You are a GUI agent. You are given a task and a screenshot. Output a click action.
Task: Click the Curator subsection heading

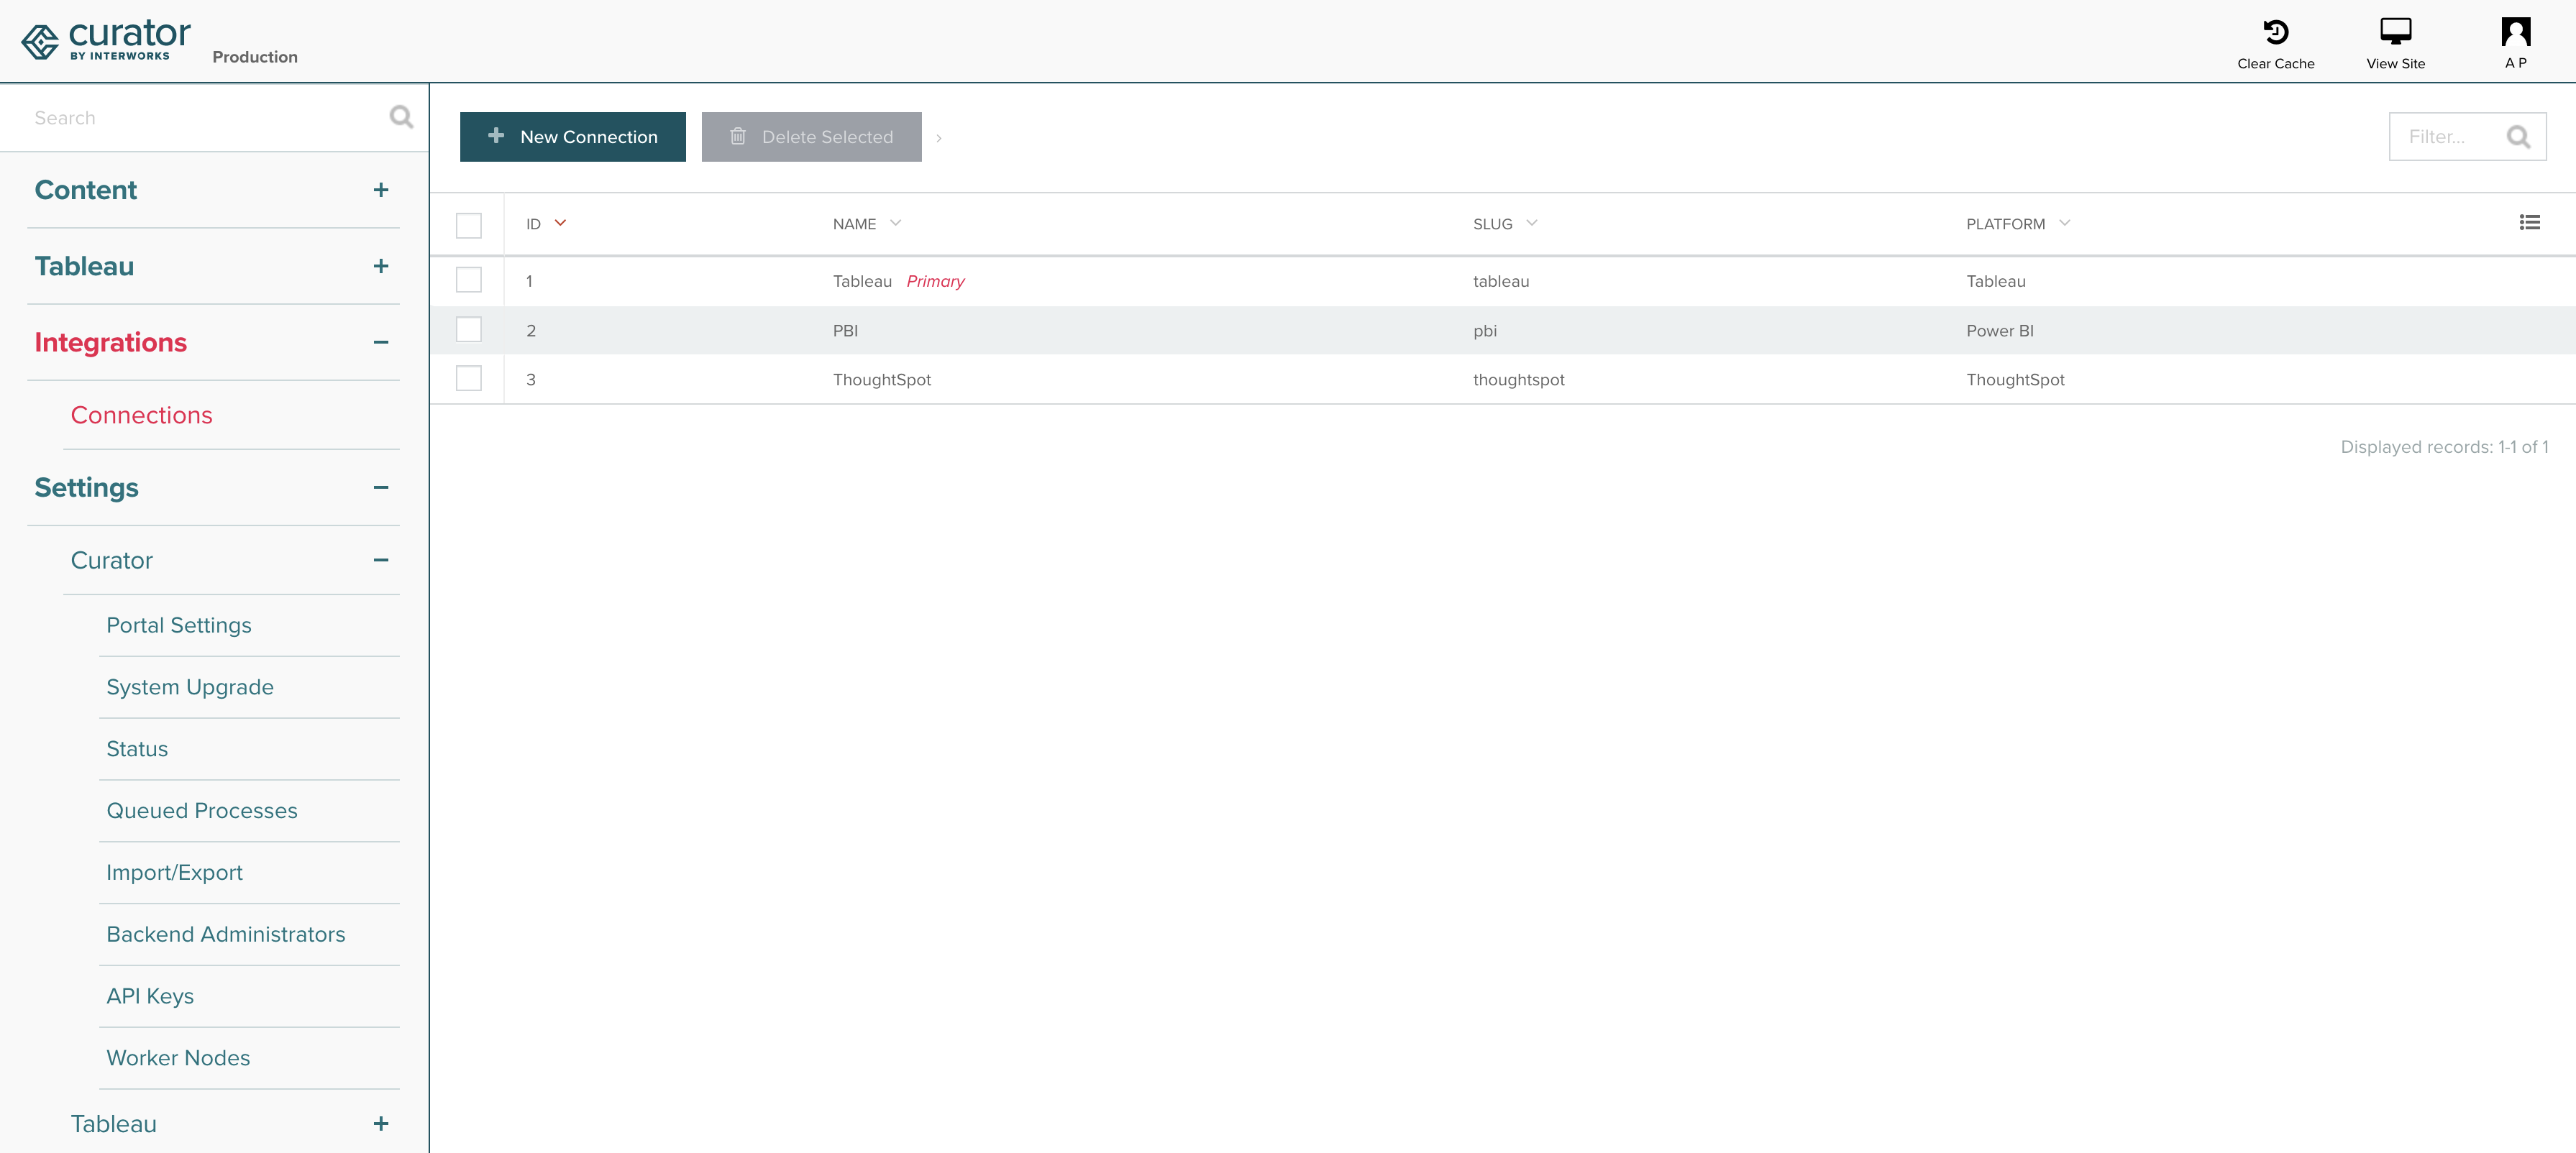tap(112, 561)
